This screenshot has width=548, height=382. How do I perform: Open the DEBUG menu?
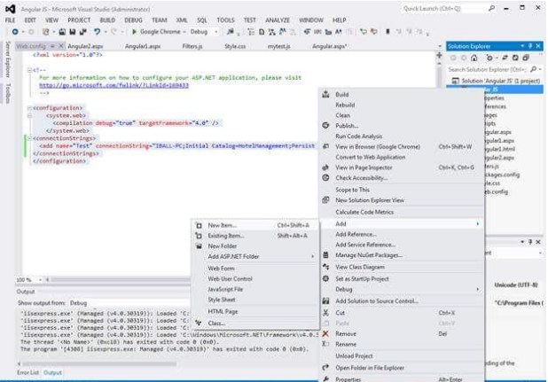[x=133, y=20]
